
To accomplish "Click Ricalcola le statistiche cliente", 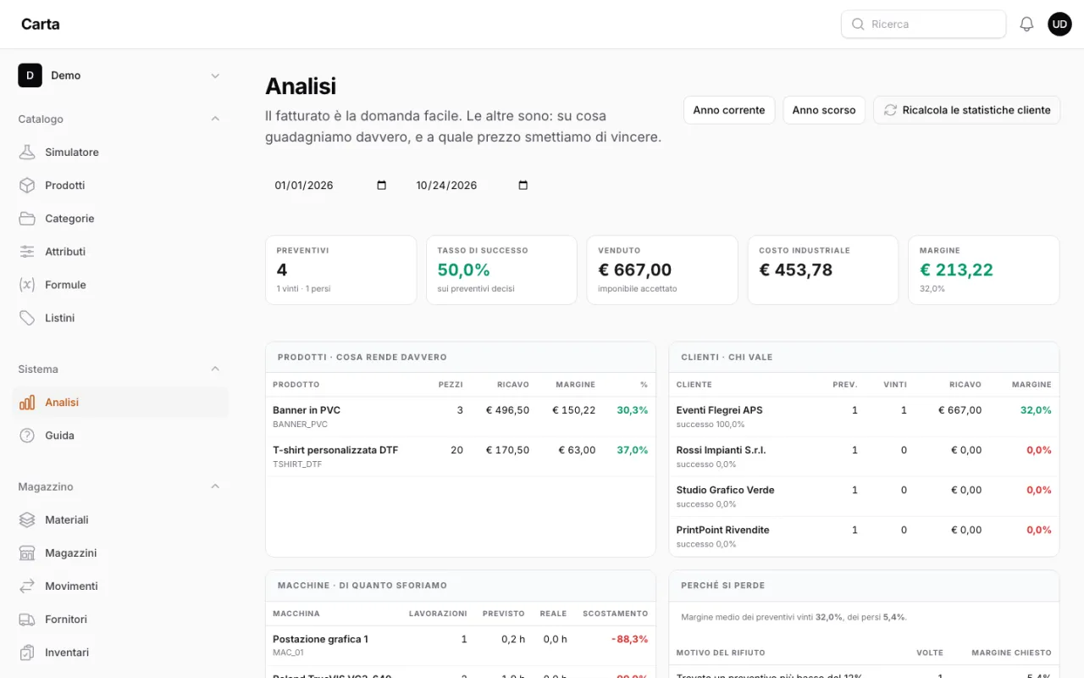I will (966, 110).
